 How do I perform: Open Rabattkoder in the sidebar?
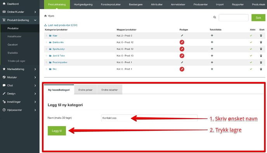click(x=14, y=36)
